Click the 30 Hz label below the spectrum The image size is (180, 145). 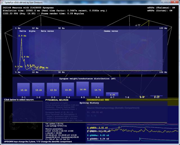(61, 72)
